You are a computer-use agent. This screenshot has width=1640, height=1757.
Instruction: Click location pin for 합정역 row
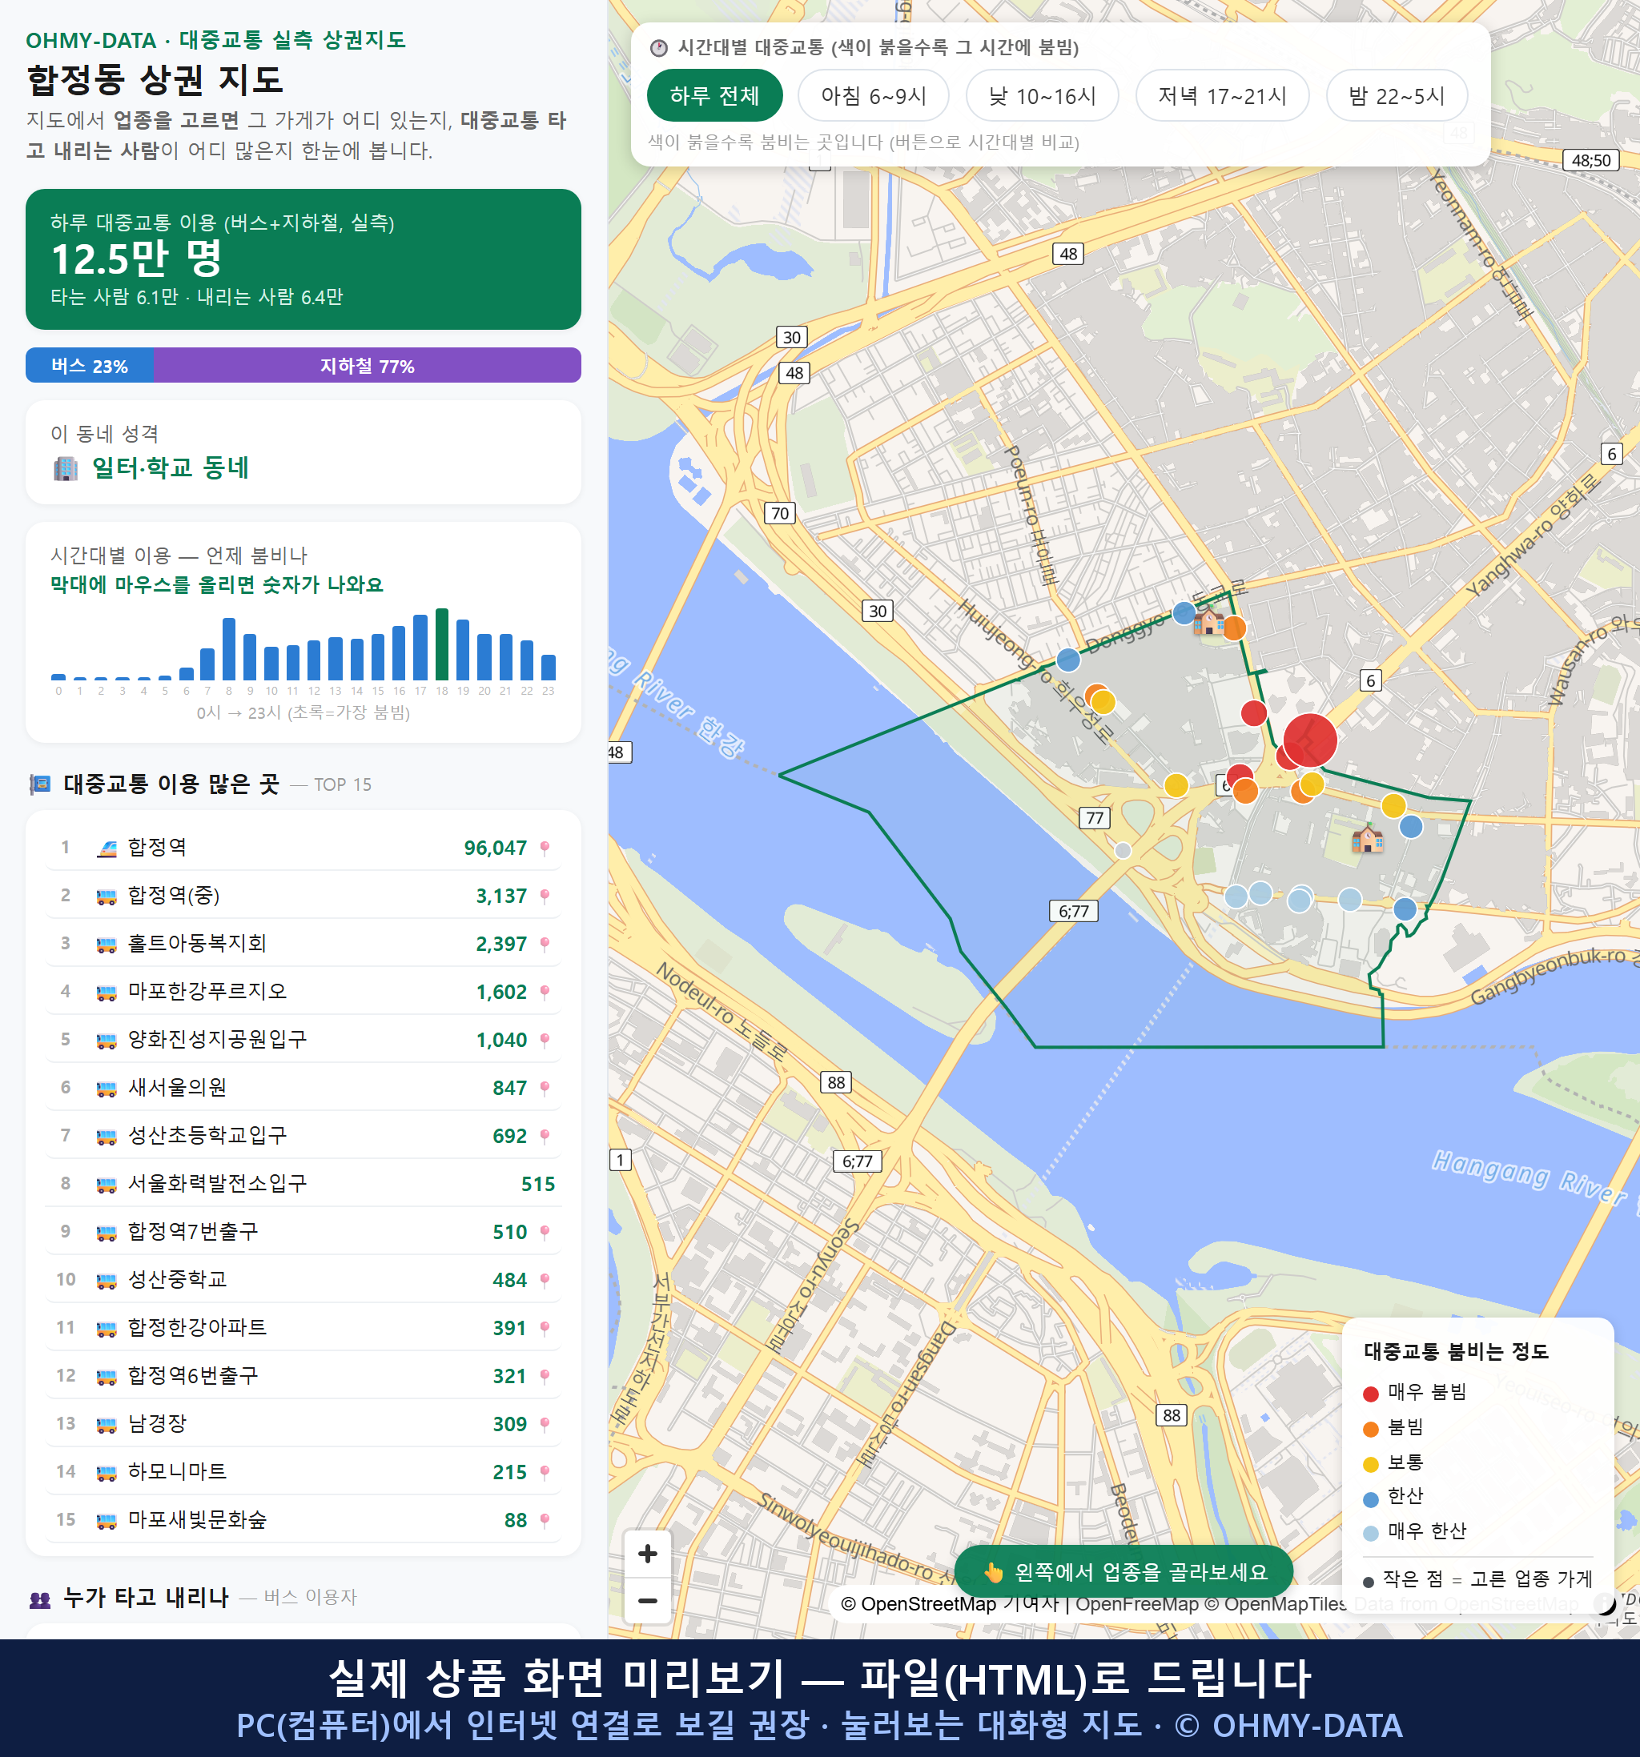pyautogui.click(x=545, y=848)
